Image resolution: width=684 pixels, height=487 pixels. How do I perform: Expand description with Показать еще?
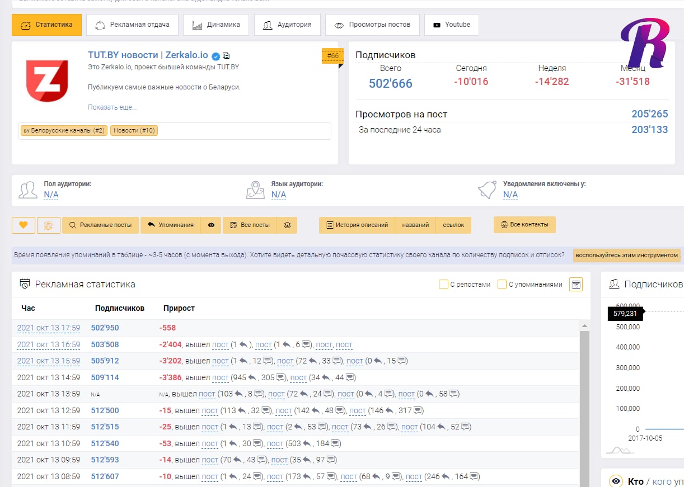click(x=112, y=107)
